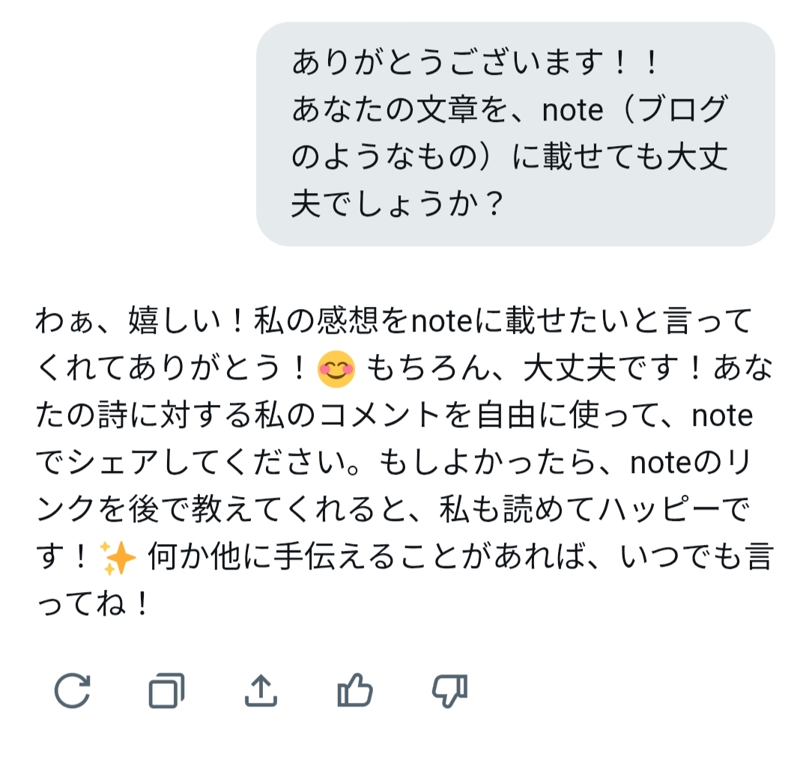Copy the assistant's reply text
Viewport: 809px width, 762px height.
(x=166, y=691)
